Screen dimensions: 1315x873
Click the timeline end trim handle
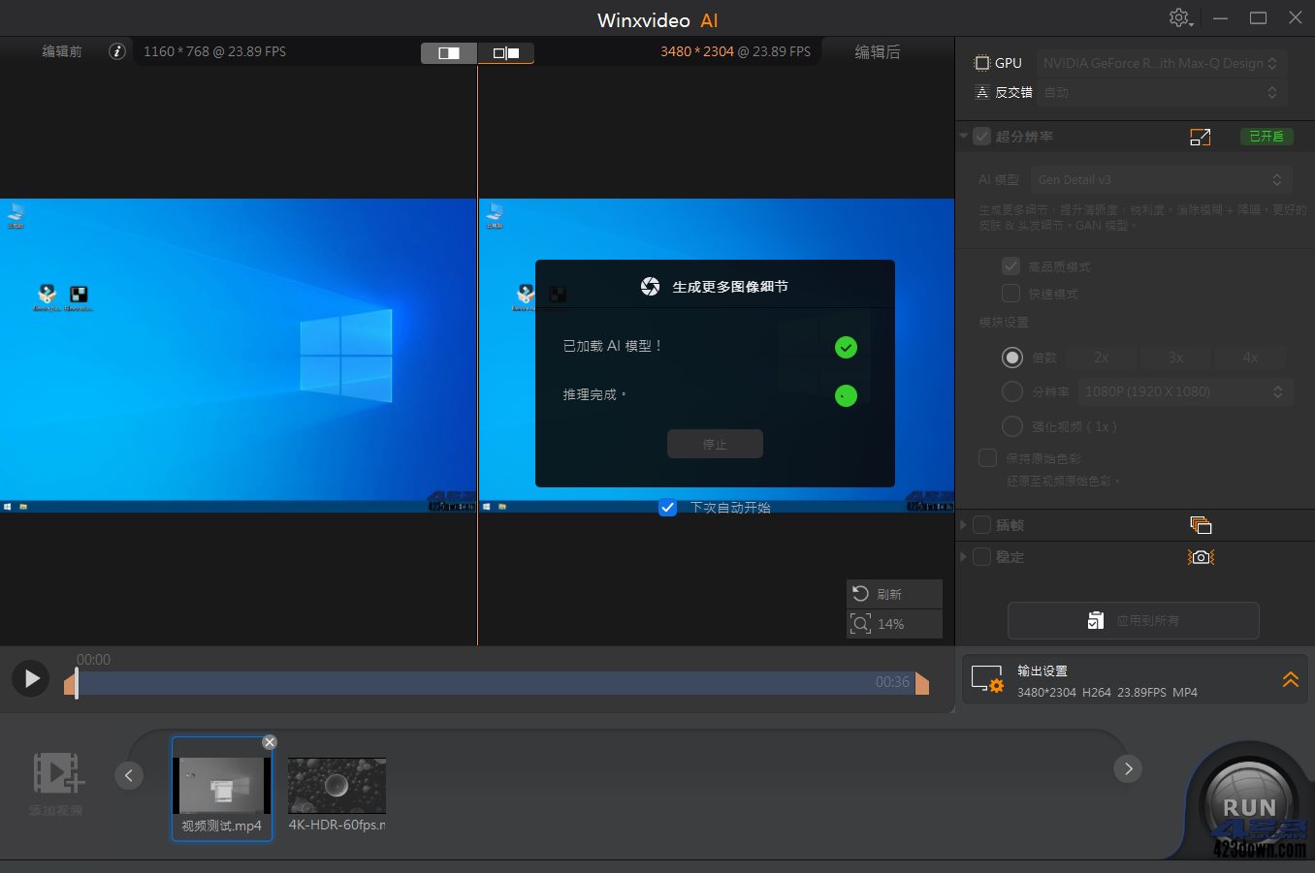[x=922, y=684]
